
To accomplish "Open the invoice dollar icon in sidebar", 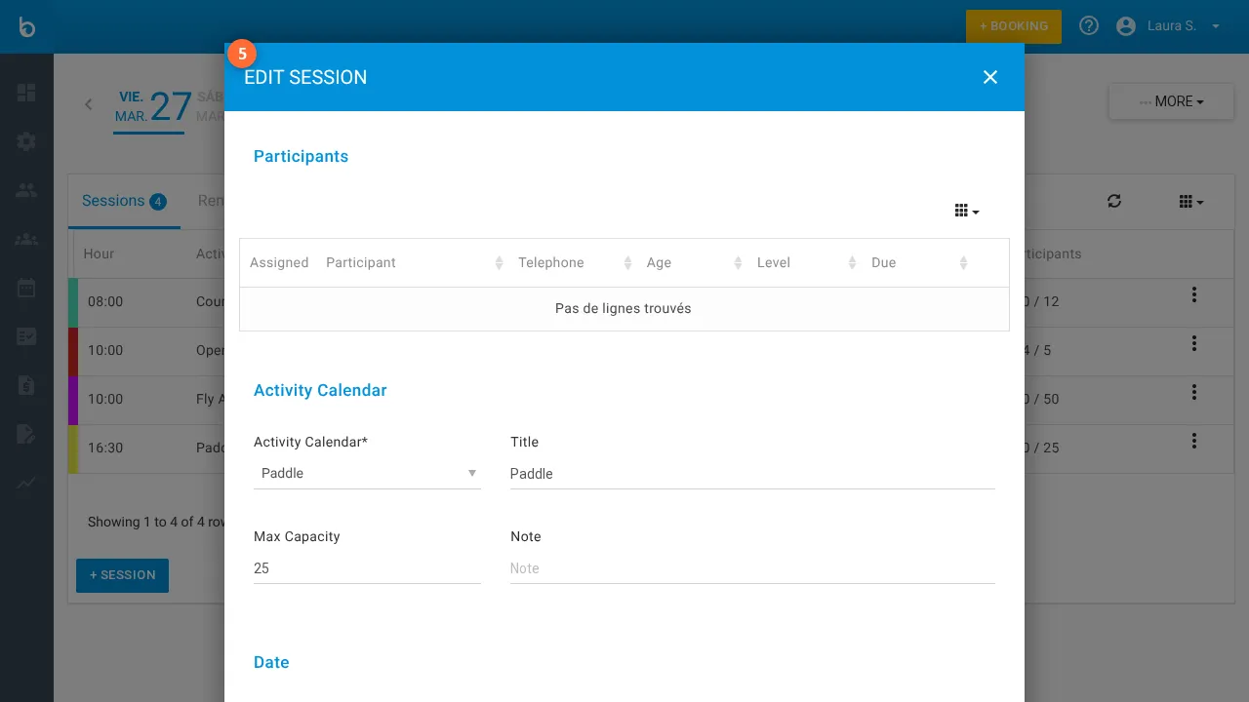I will [26, 385].
